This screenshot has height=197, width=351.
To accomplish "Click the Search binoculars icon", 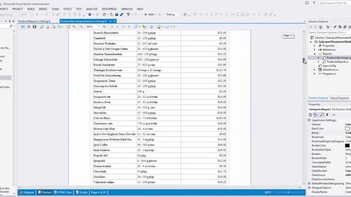I will pos(29,27).
